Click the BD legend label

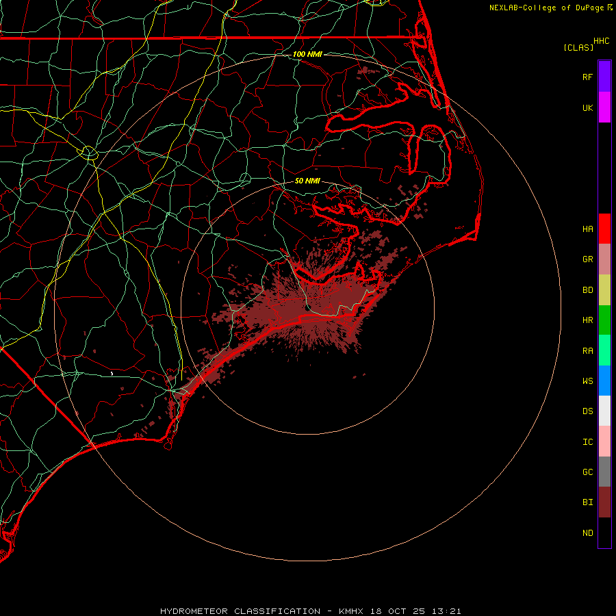(587, 290)
